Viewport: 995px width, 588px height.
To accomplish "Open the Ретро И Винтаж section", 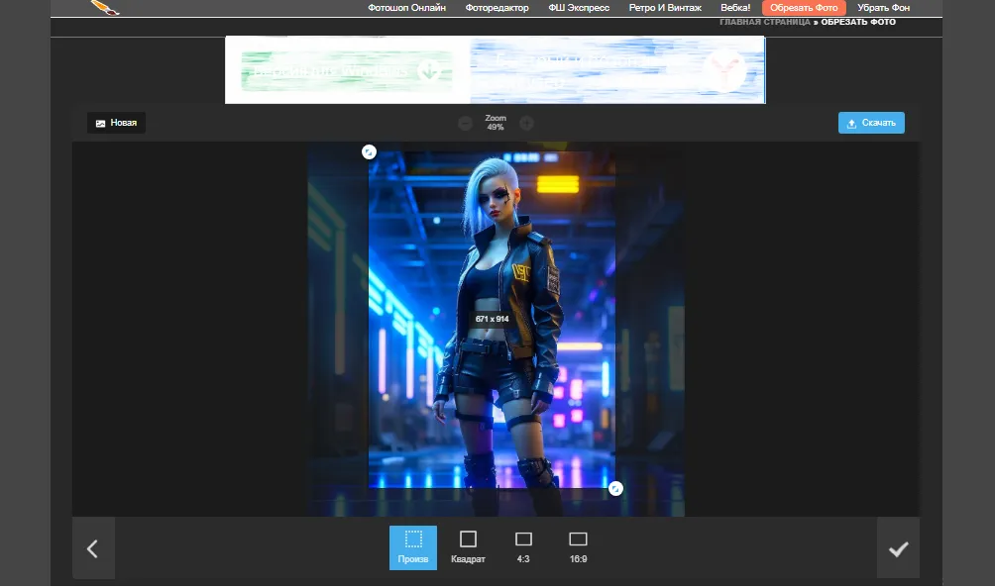I will [x=665, y=8].
